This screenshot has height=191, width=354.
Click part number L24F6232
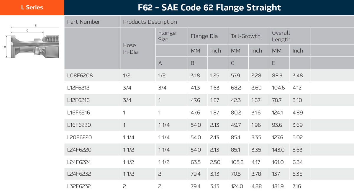[79, 174]
